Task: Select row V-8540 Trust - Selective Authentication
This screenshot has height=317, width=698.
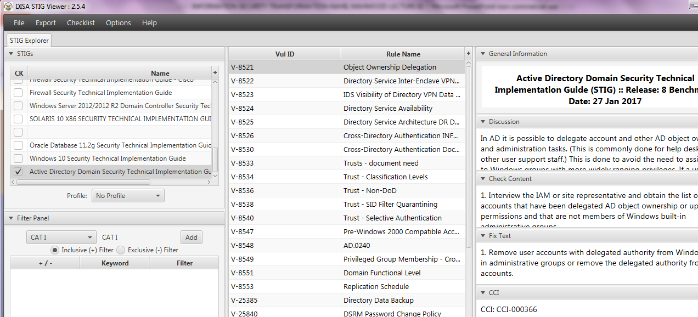Action: point(347,218)
